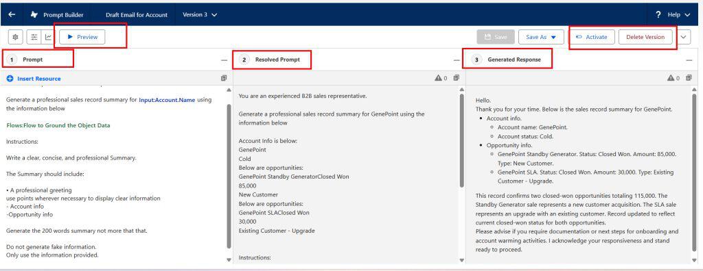This screenshot has height=271, width=703.
Task: Open the Version 3 dropdown
Action: (x=200, y=15)
